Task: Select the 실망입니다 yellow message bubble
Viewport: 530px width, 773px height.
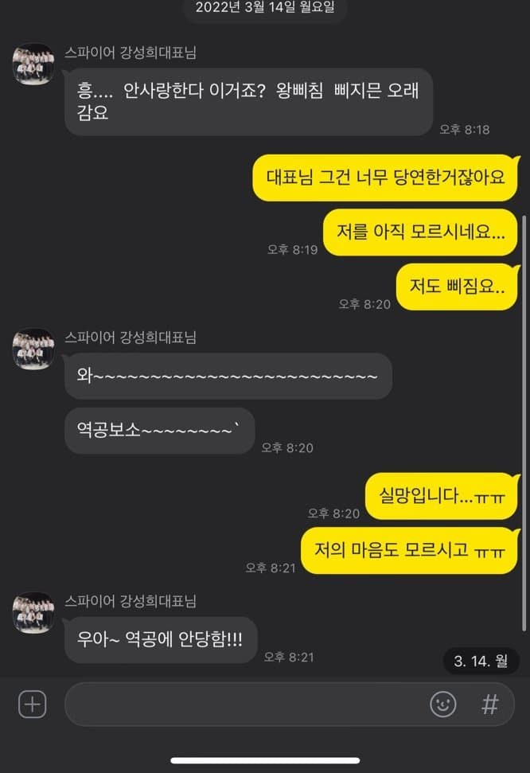Action: [441, 497]
